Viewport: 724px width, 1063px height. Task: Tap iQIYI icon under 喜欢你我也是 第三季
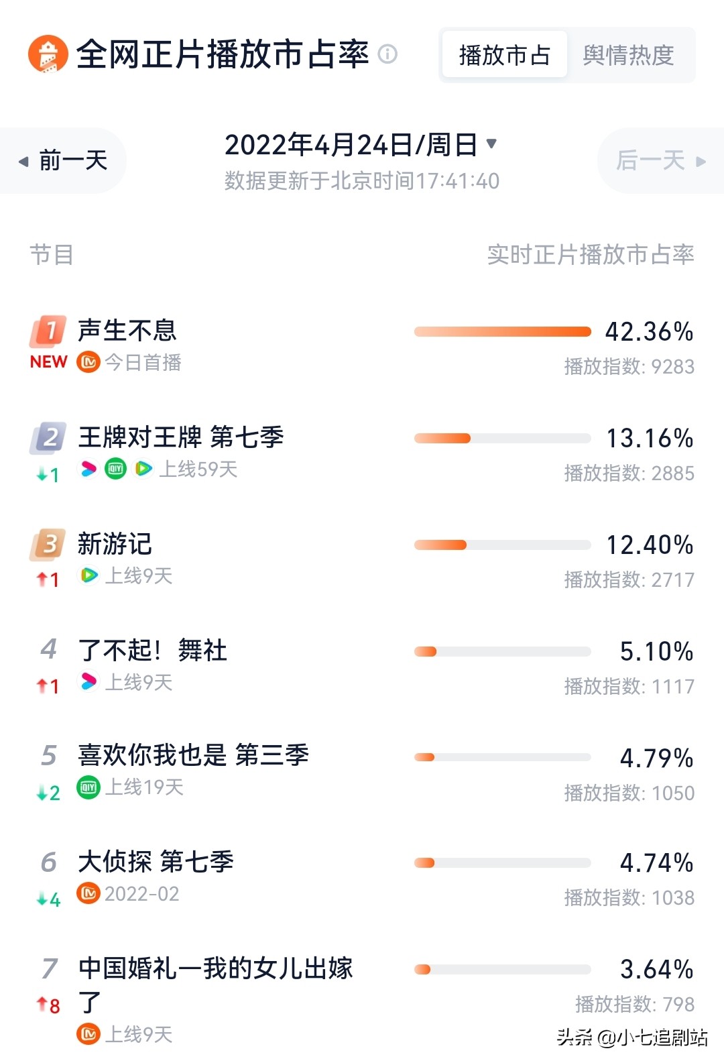pos(88,787)
